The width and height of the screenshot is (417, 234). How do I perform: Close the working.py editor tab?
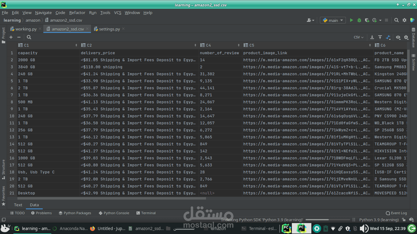coord(40,29)
